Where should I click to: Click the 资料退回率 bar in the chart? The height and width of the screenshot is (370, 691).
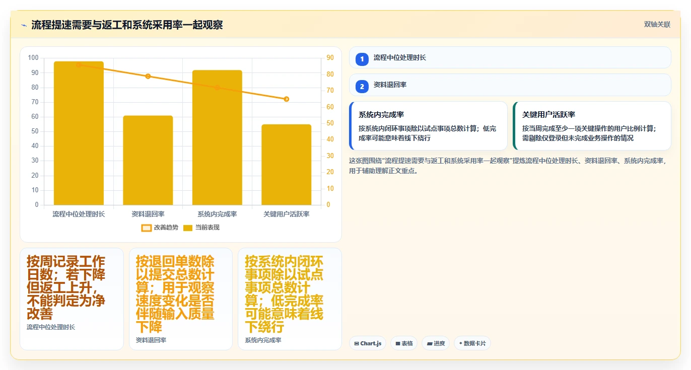pos(148,160)
